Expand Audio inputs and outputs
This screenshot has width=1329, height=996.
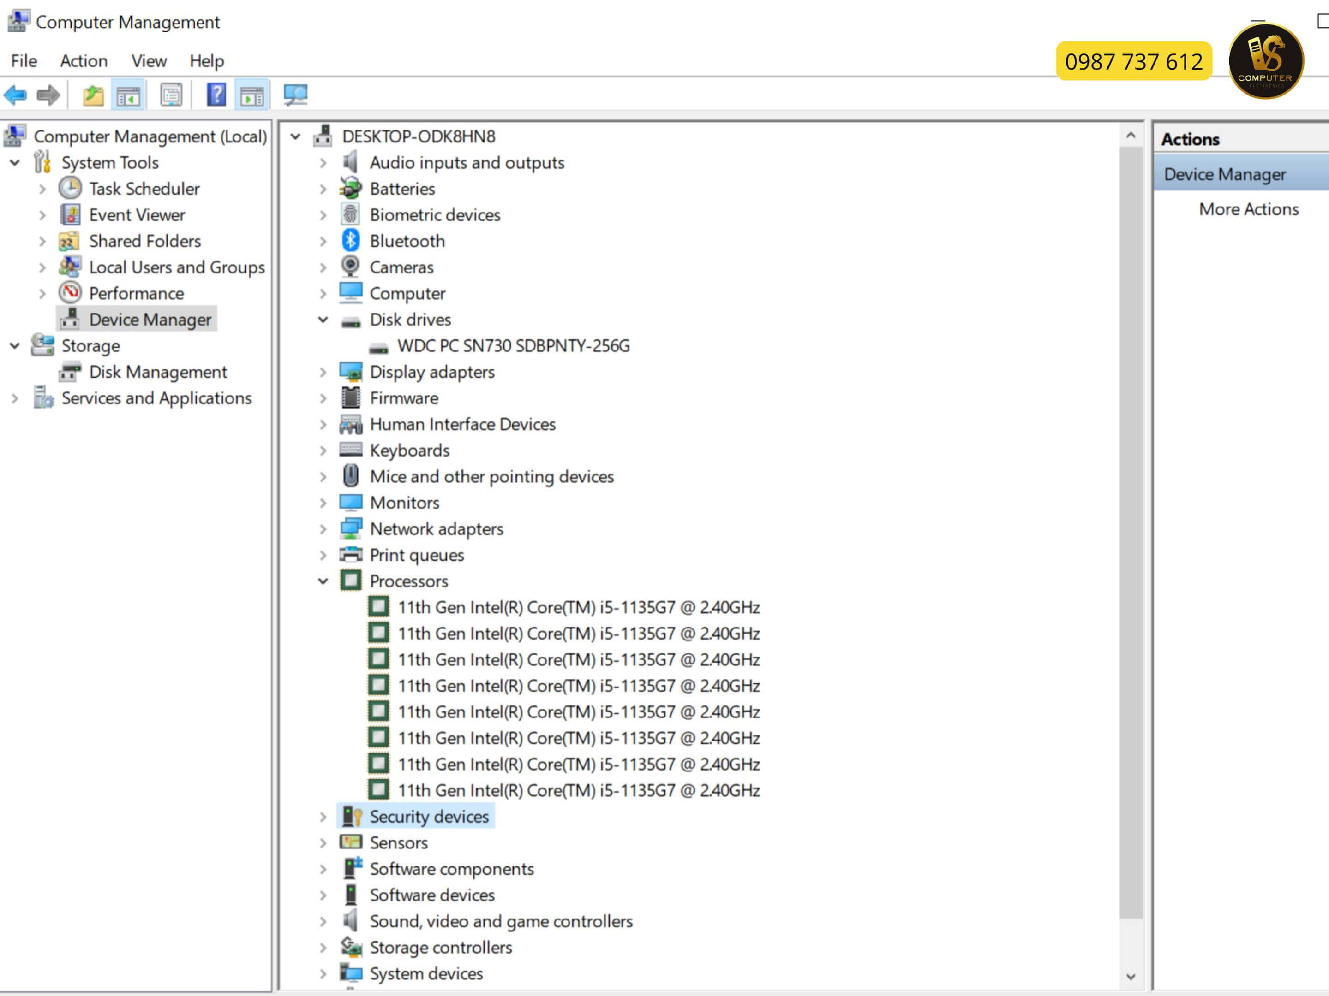pos(323,163)
